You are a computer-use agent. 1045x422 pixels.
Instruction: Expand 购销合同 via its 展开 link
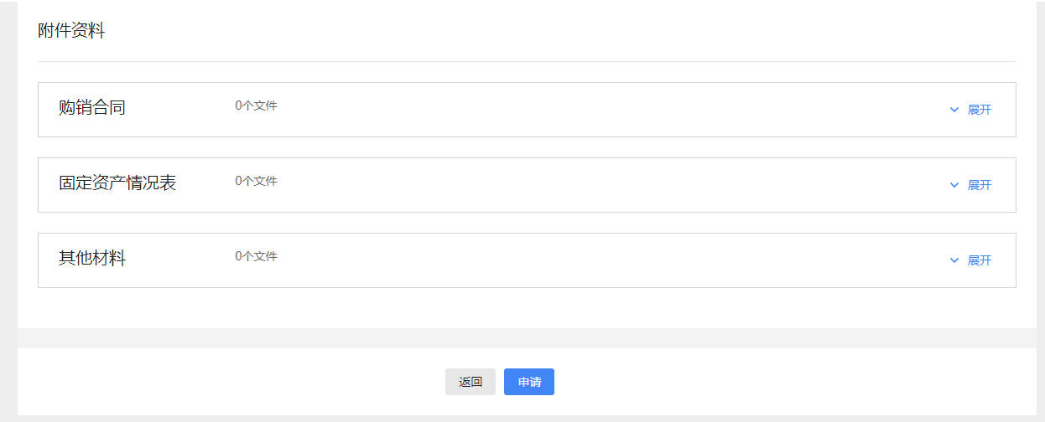coord(979,110)
